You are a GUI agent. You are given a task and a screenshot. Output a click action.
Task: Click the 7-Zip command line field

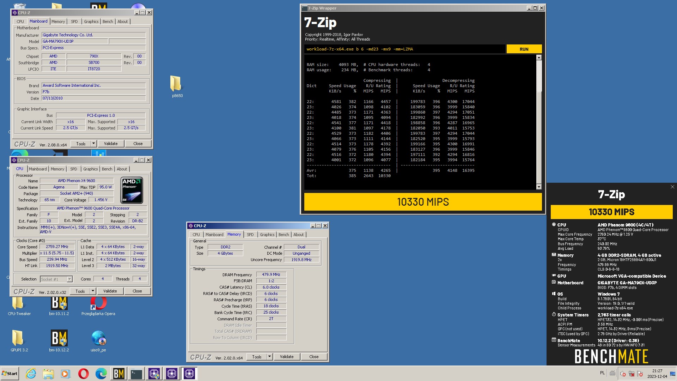coord(404,49)
